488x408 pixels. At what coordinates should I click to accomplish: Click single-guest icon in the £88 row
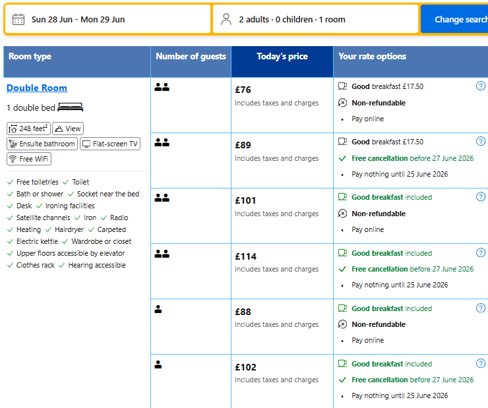158,309
